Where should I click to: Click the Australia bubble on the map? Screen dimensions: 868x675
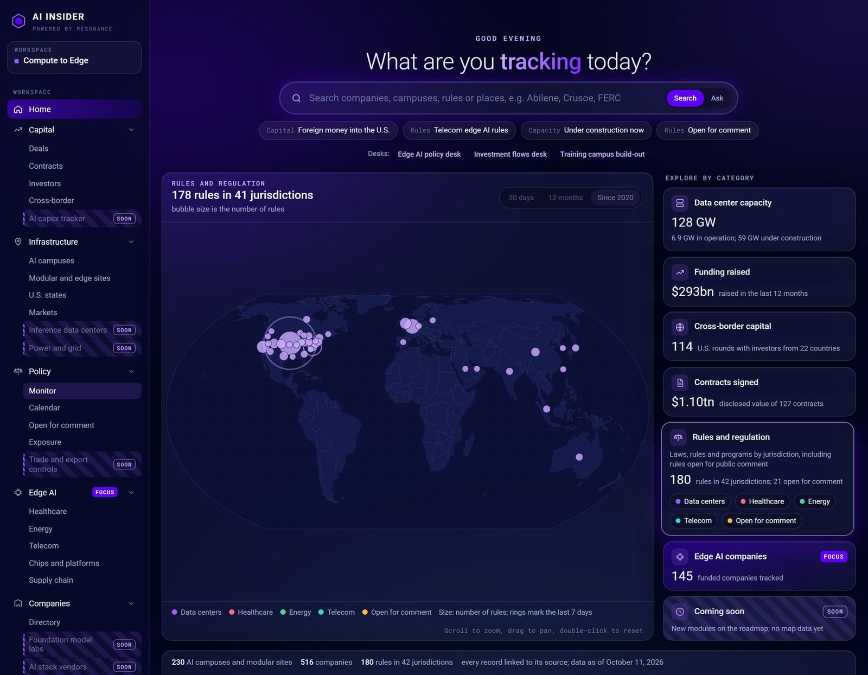[579, 457]
